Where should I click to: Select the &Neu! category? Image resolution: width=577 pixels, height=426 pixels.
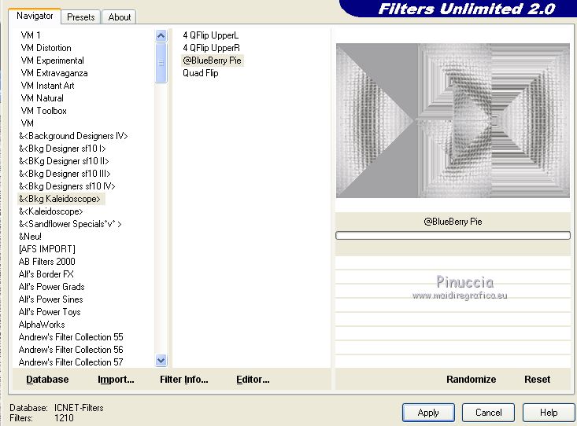coord(30,237)
